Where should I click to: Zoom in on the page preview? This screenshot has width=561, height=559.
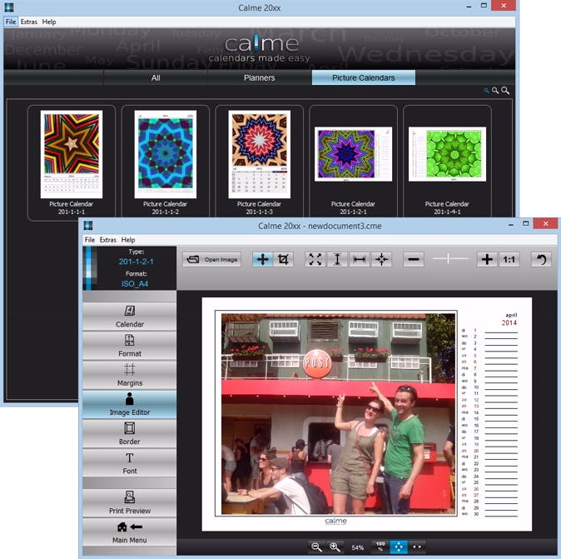pyautogui.click(x=335, y=547)
